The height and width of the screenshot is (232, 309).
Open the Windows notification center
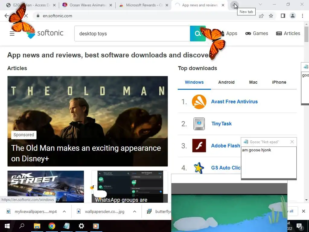tap(300, 226)
